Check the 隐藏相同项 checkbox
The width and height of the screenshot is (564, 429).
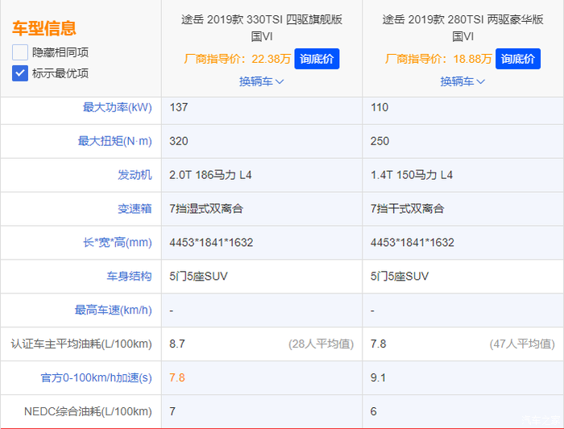20,52
